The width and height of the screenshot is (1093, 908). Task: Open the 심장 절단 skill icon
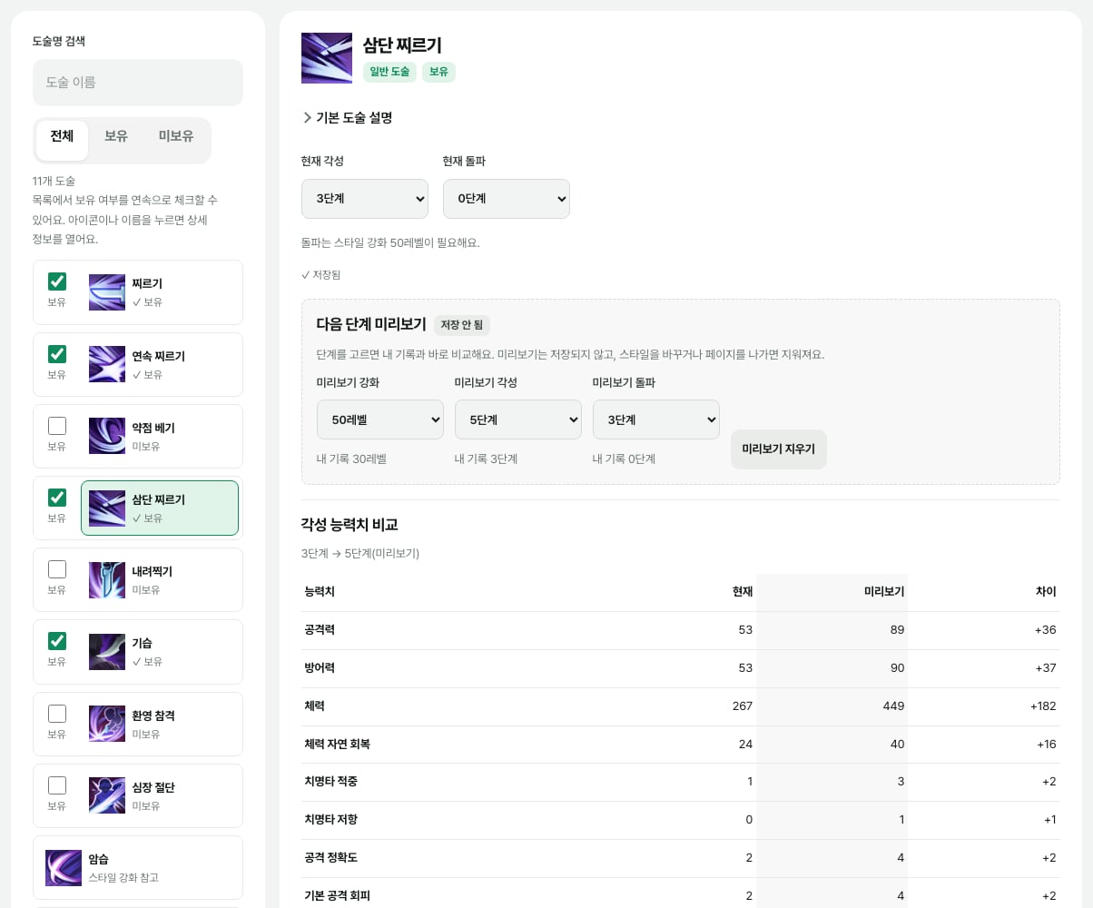tap(107, 795)
